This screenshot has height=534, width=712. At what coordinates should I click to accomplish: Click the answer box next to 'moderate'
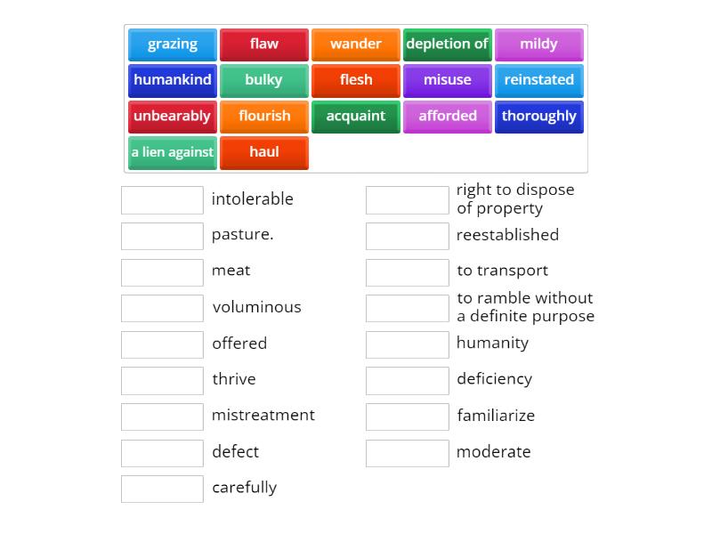point(407,453)
